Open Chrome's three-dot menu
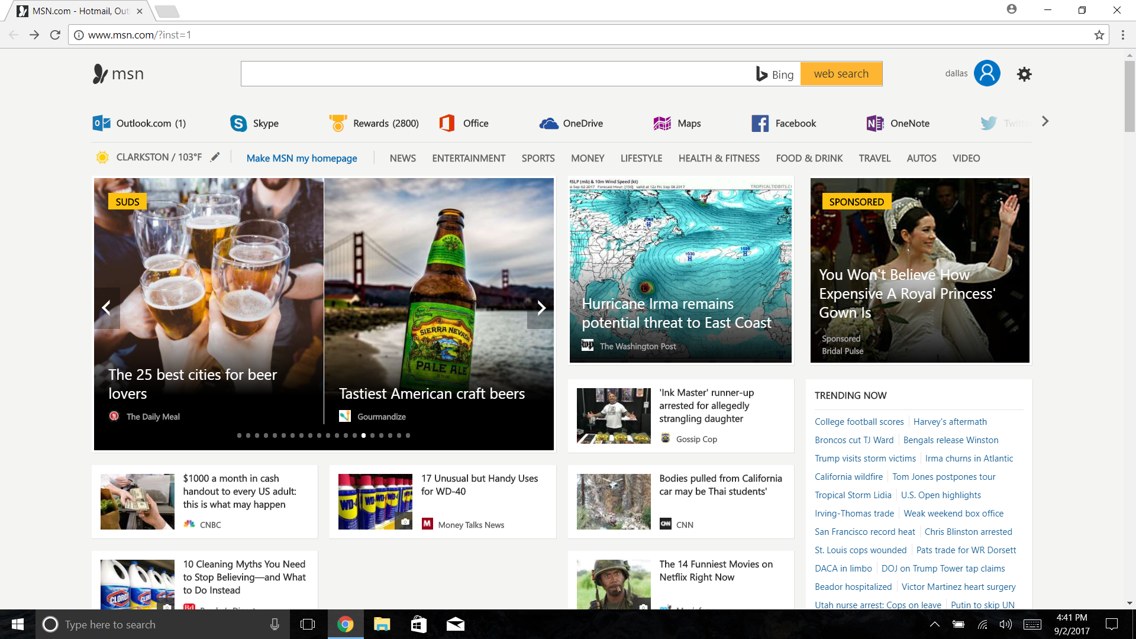 tap(1124, 34)
